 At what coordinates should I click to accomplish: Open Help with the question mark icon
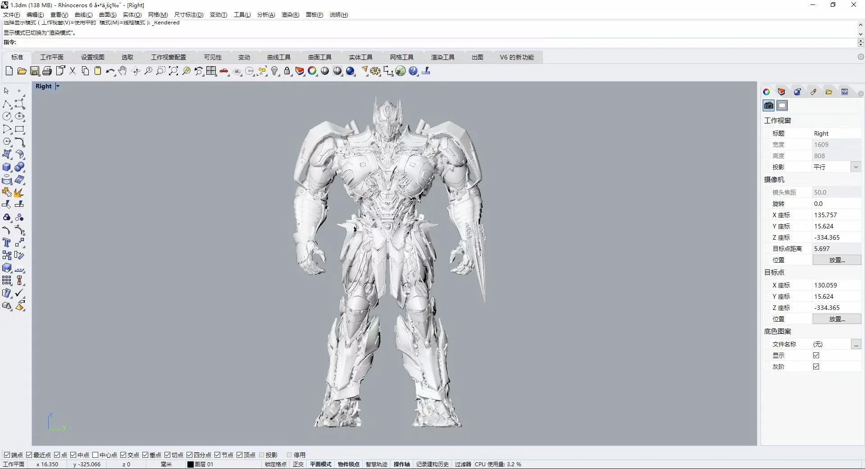[413, 71]
